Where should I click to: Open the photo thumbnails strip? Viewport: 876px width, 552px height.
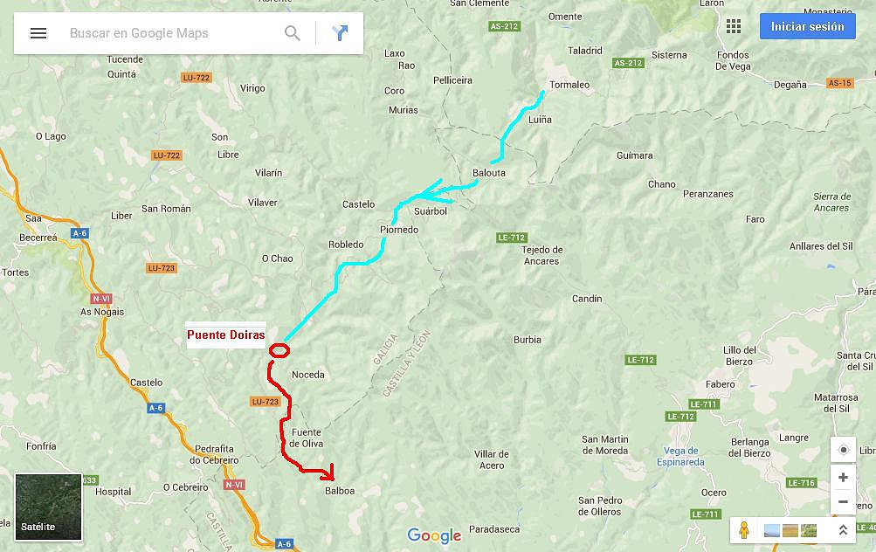pos(790,530)
